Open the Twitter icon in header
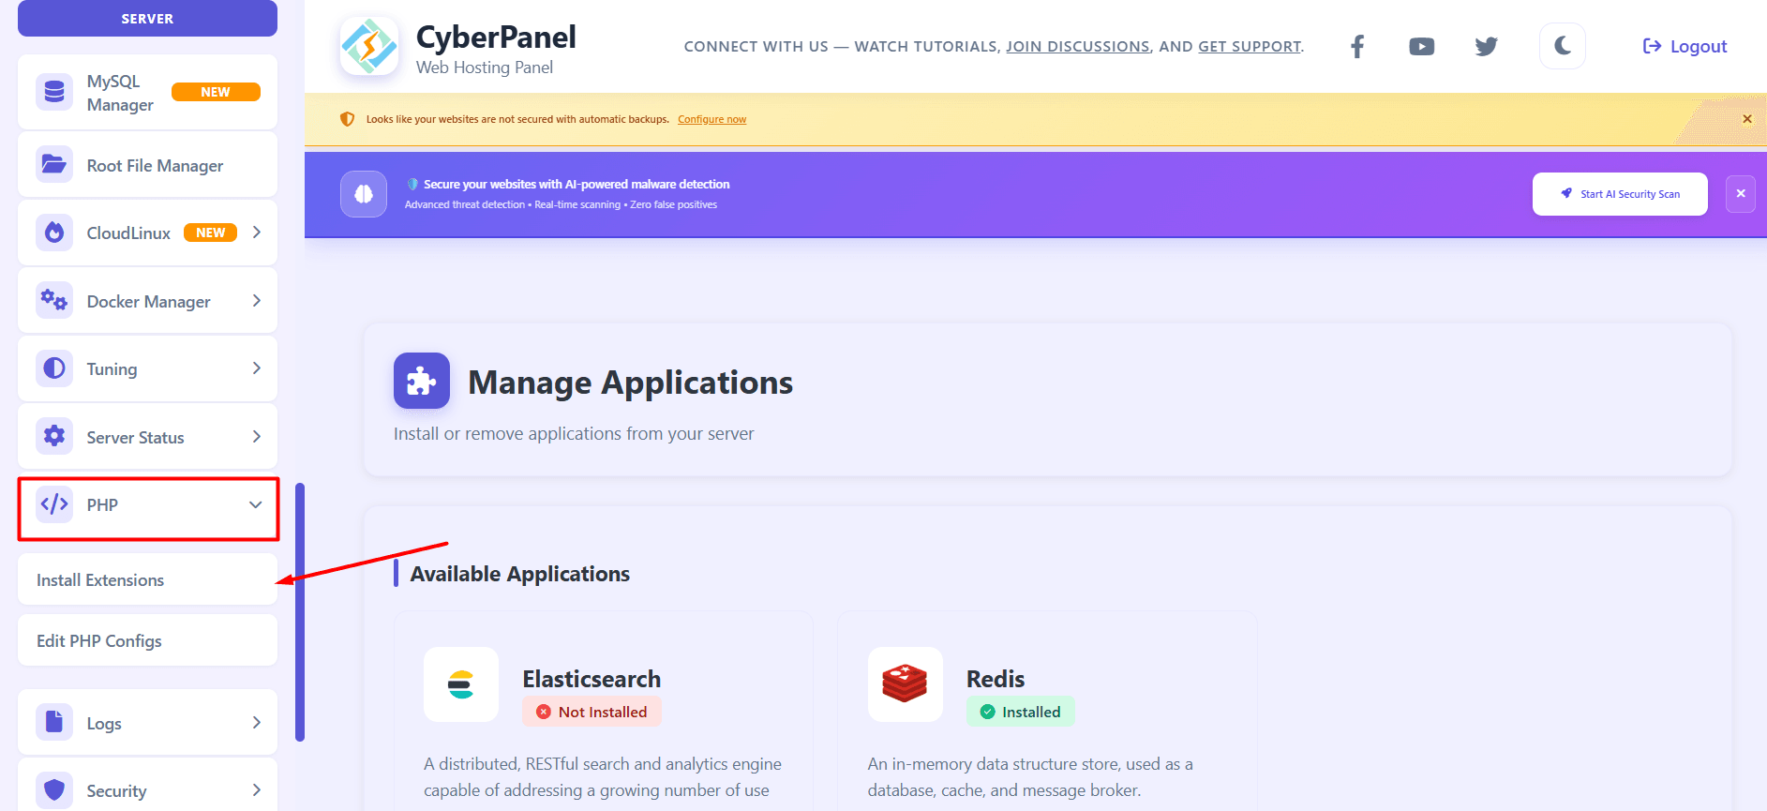The height and width of the screenshot is (811, 1767). point(1486,47)
